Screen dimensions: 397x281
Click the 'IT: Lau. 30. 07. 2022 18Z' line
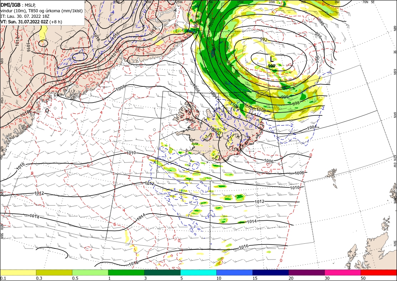[25, 16]
